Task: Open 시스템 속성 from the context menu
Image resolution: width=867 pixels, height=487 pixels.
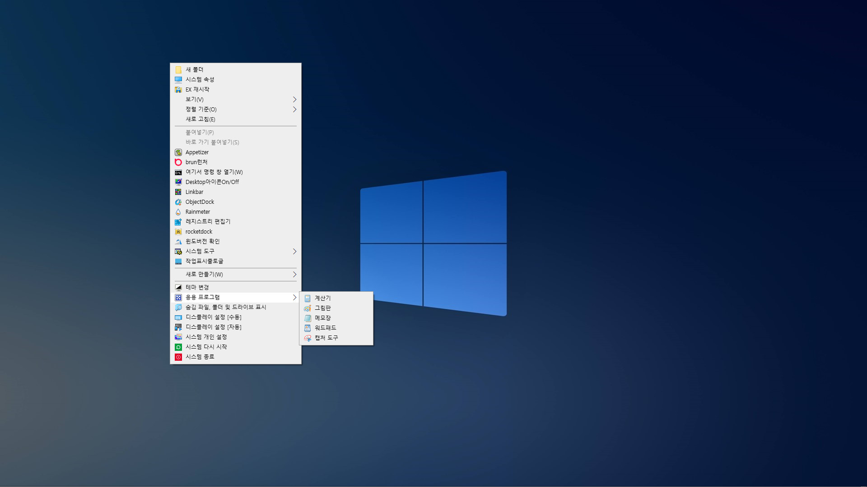Action: [235, 79]
